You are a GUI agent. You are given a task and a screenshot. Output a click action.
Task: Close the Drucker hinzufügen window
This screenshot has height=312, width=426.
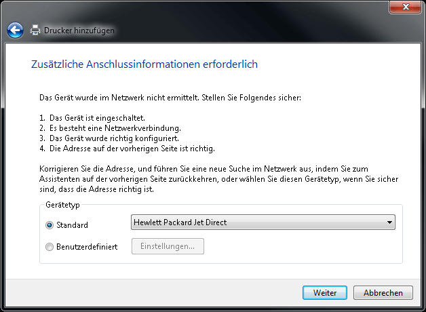405,7
